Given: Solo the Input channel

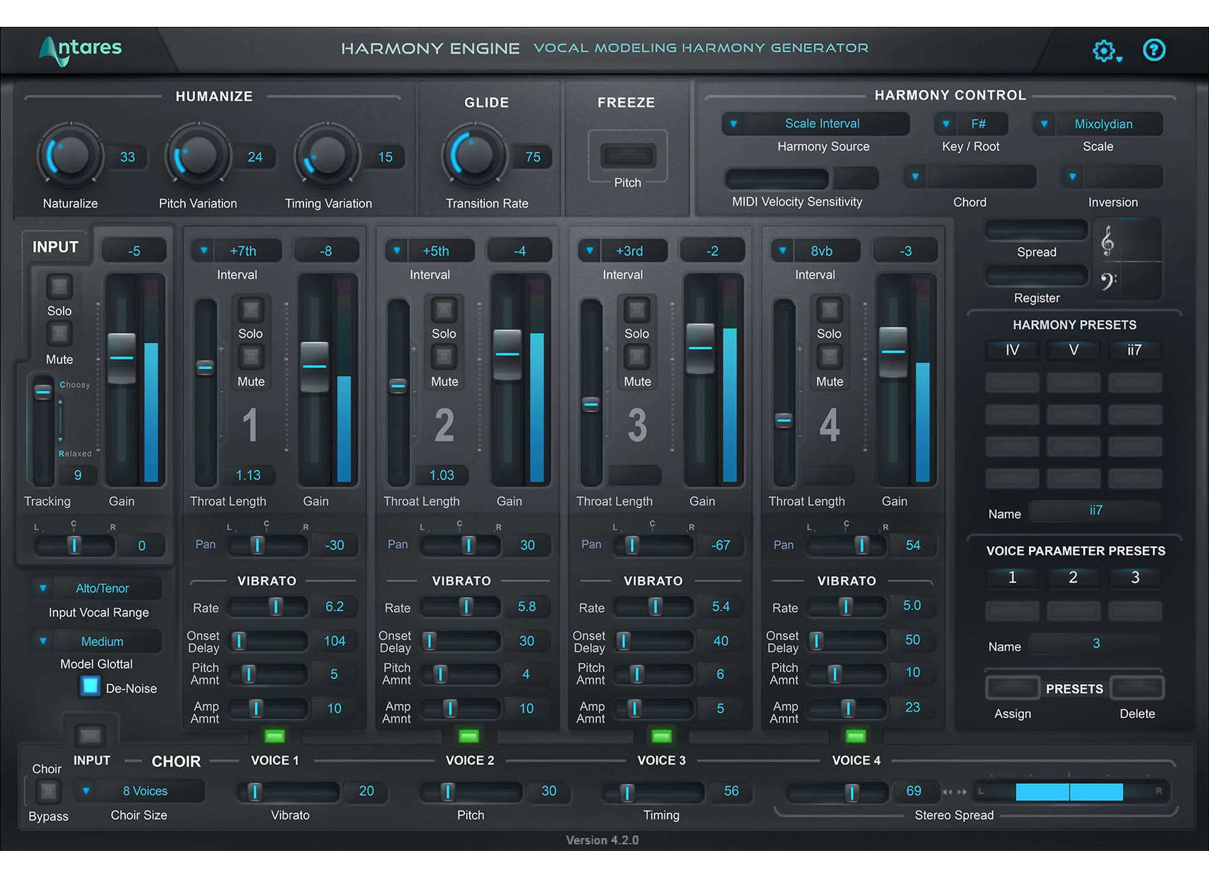Looking at the screenshot, I should pyautogui.click(x=59, y=286).
